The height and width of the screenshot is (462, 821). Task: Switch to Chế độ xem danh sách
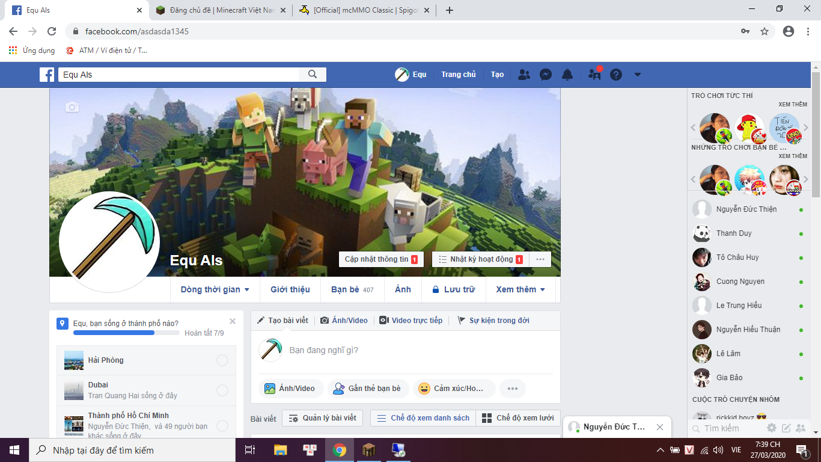pyautogui.click(x=423, y=418)
